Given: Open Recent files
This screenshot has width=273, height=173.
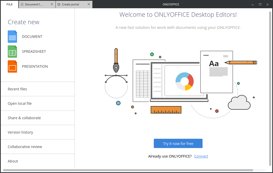Looking at the screenshot, I should (x=17, y=89).
